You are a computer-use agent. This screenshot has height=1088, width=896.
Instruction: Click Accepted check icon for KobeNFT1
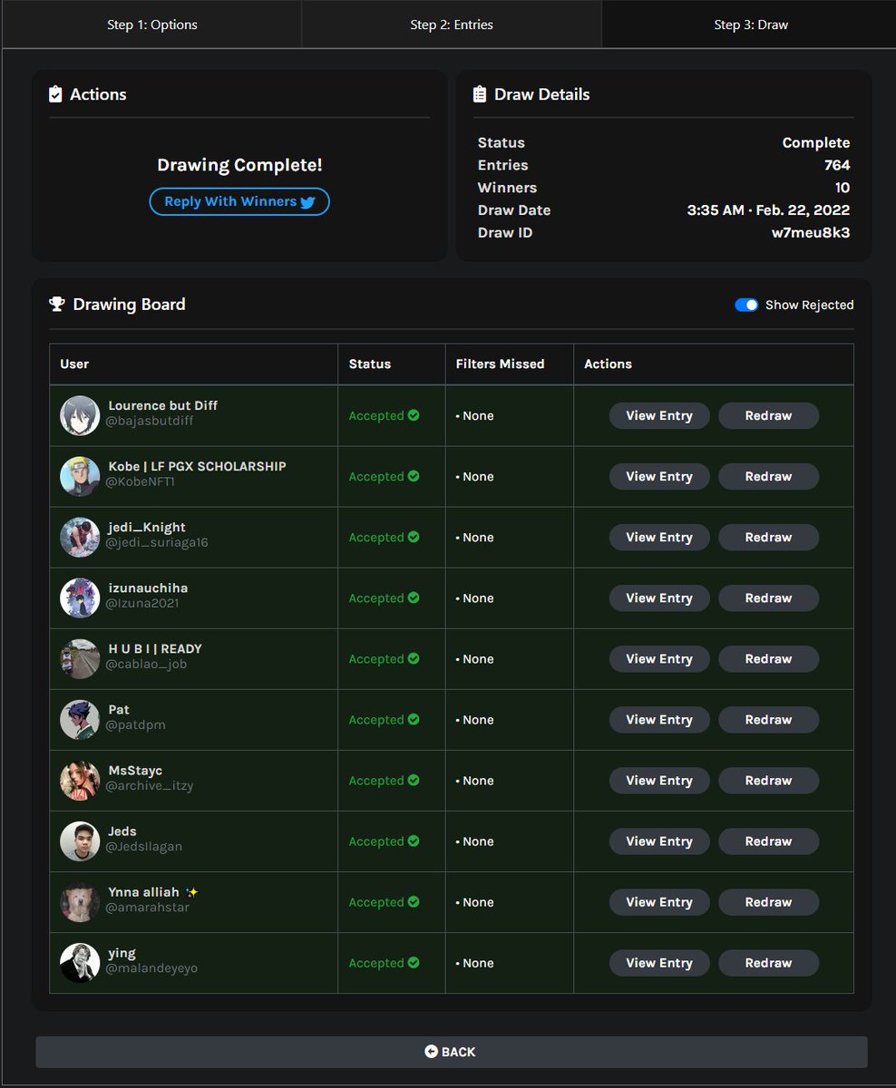(x=414, y=476)
